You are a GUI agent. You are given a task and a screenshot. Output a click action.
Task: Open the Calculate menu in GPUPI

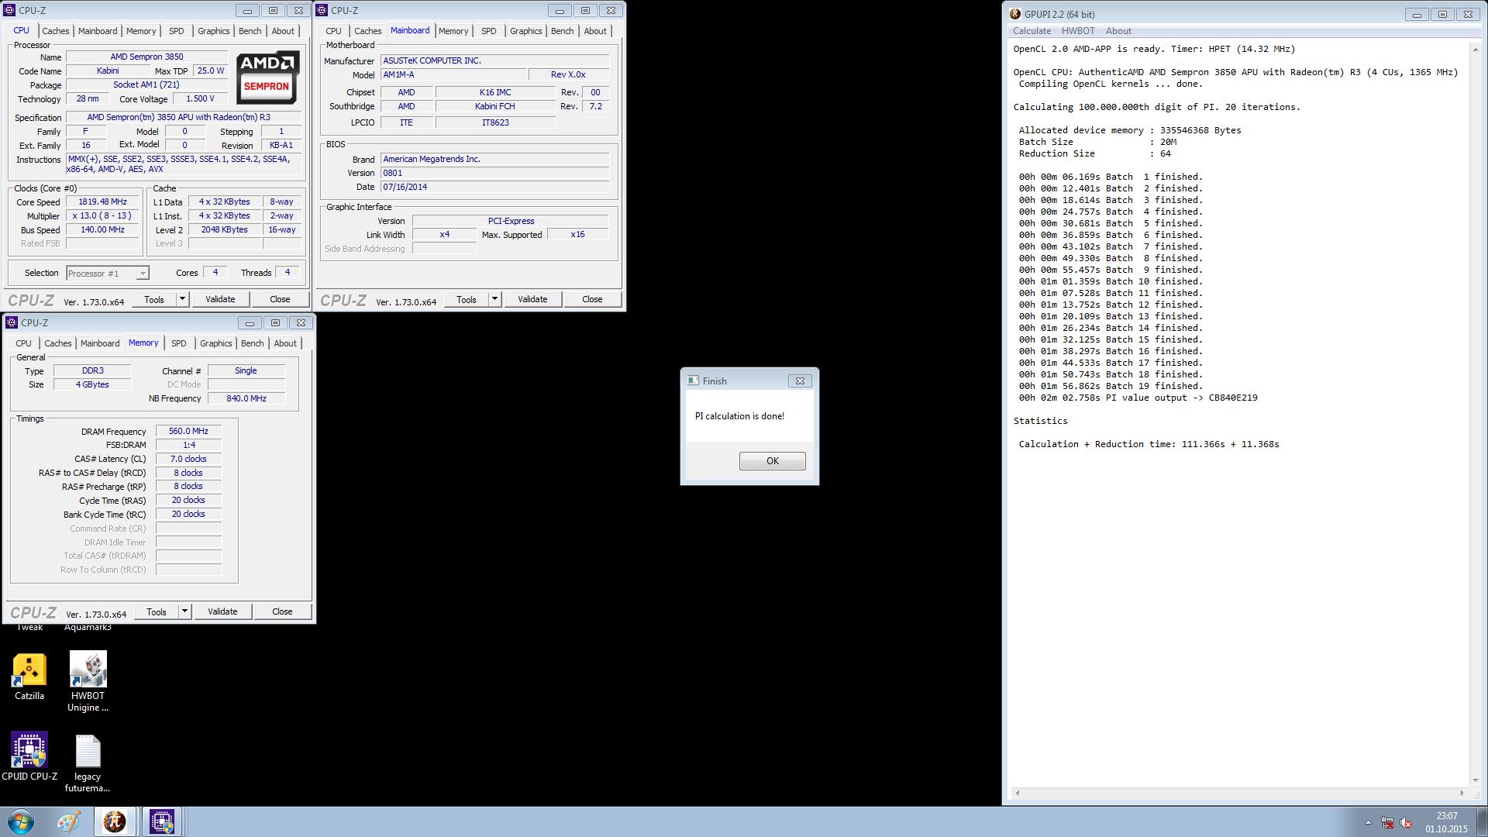1032,31
